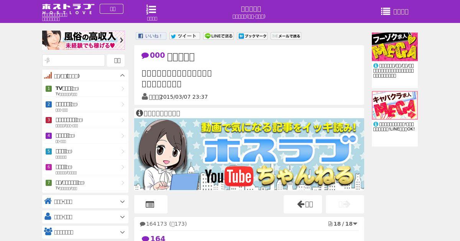Click the HOST LOVE site logo

68,9
